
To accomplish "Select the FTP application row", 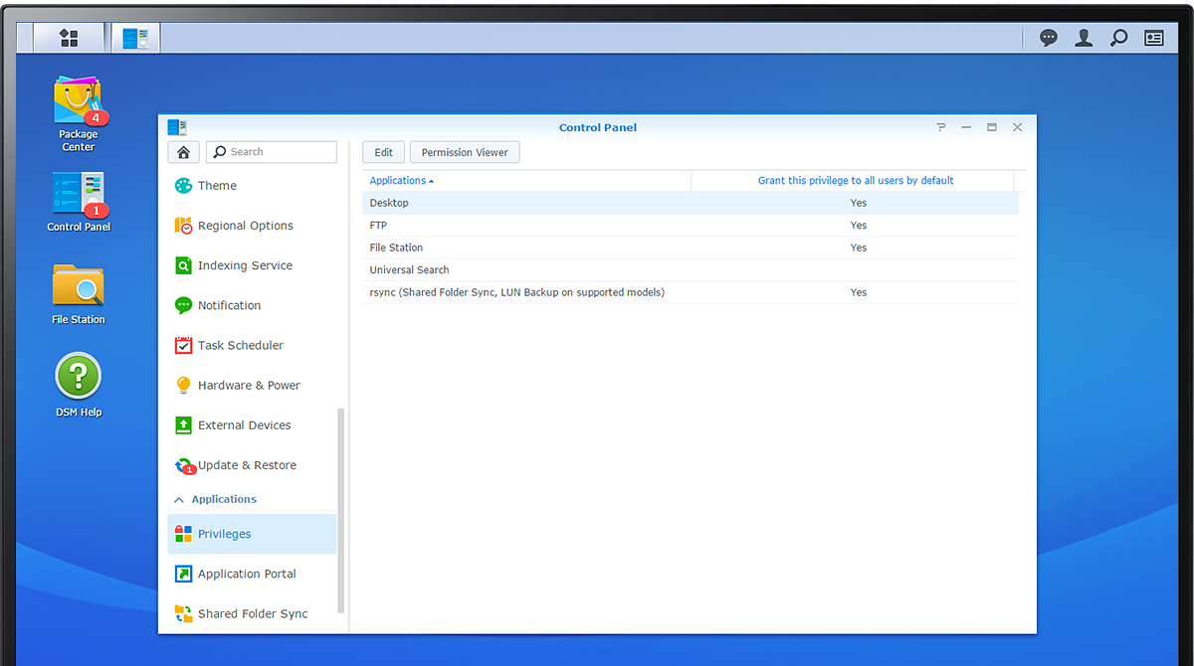I will [691, 226].
